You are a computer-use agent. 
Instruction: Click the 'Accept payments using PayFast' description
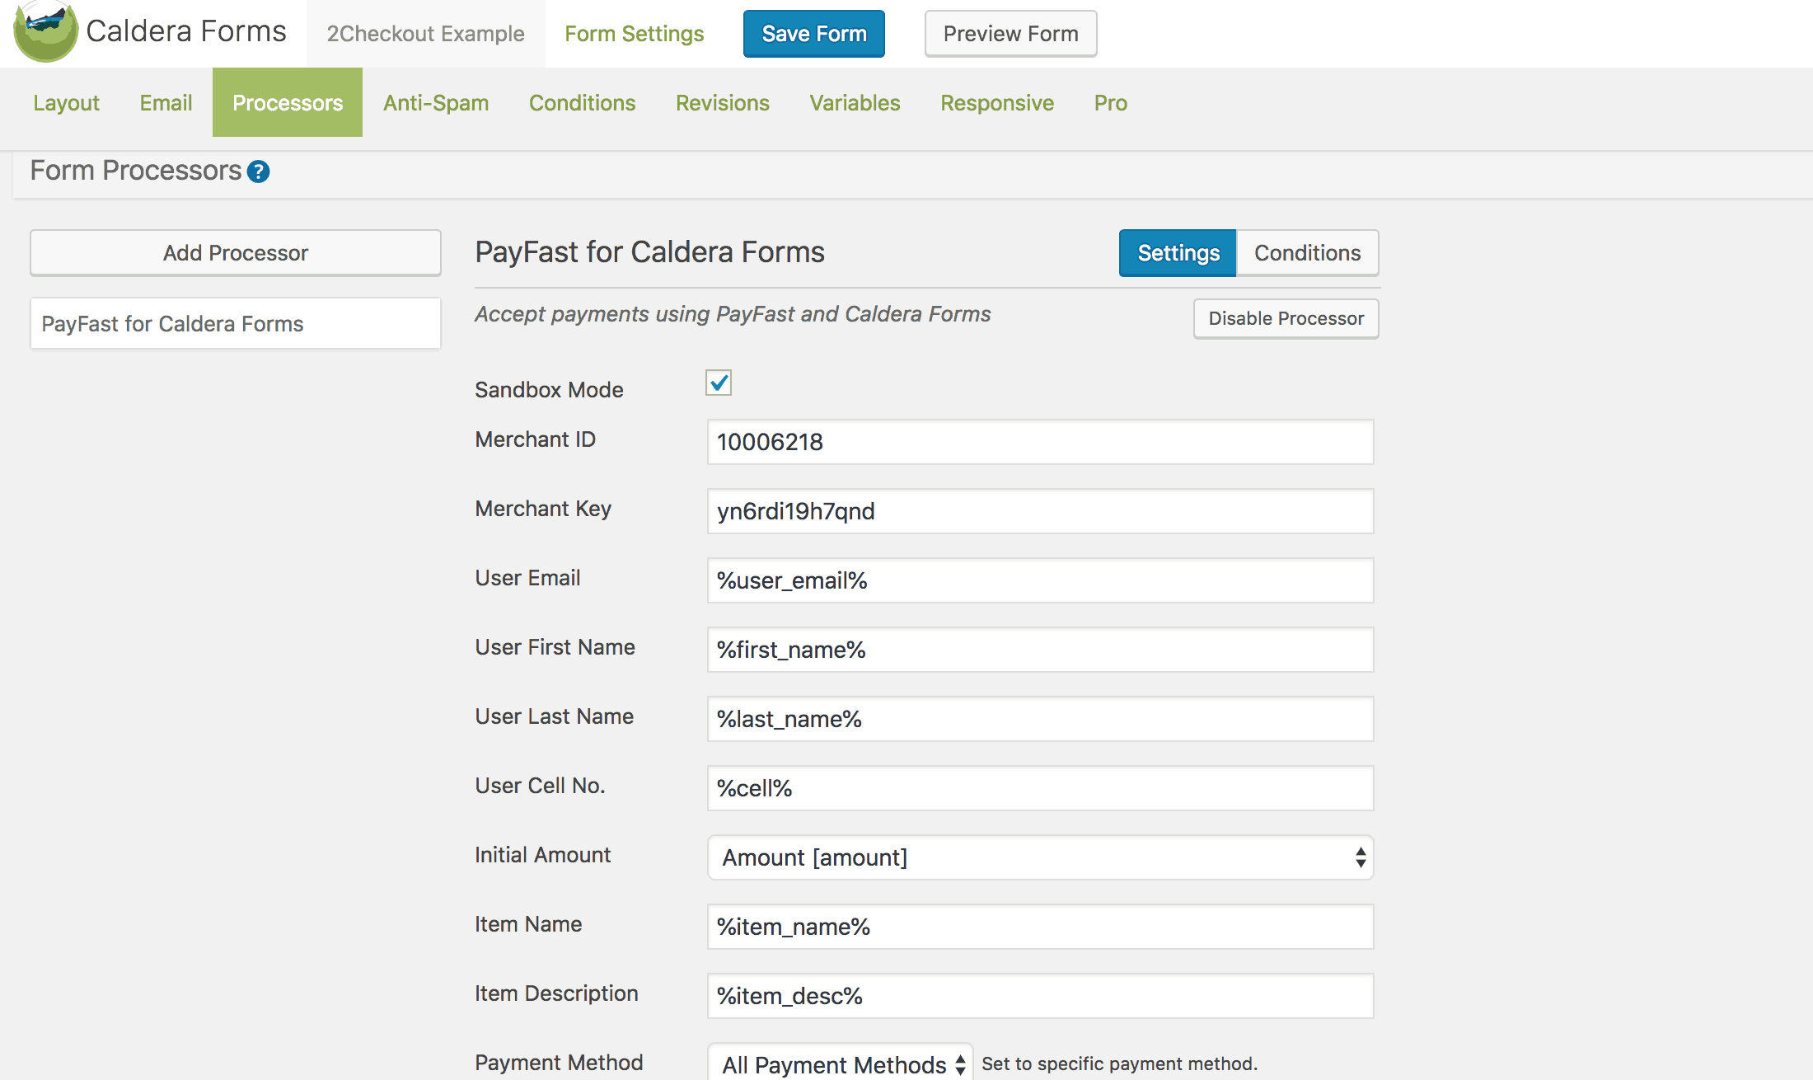[733, 314]
